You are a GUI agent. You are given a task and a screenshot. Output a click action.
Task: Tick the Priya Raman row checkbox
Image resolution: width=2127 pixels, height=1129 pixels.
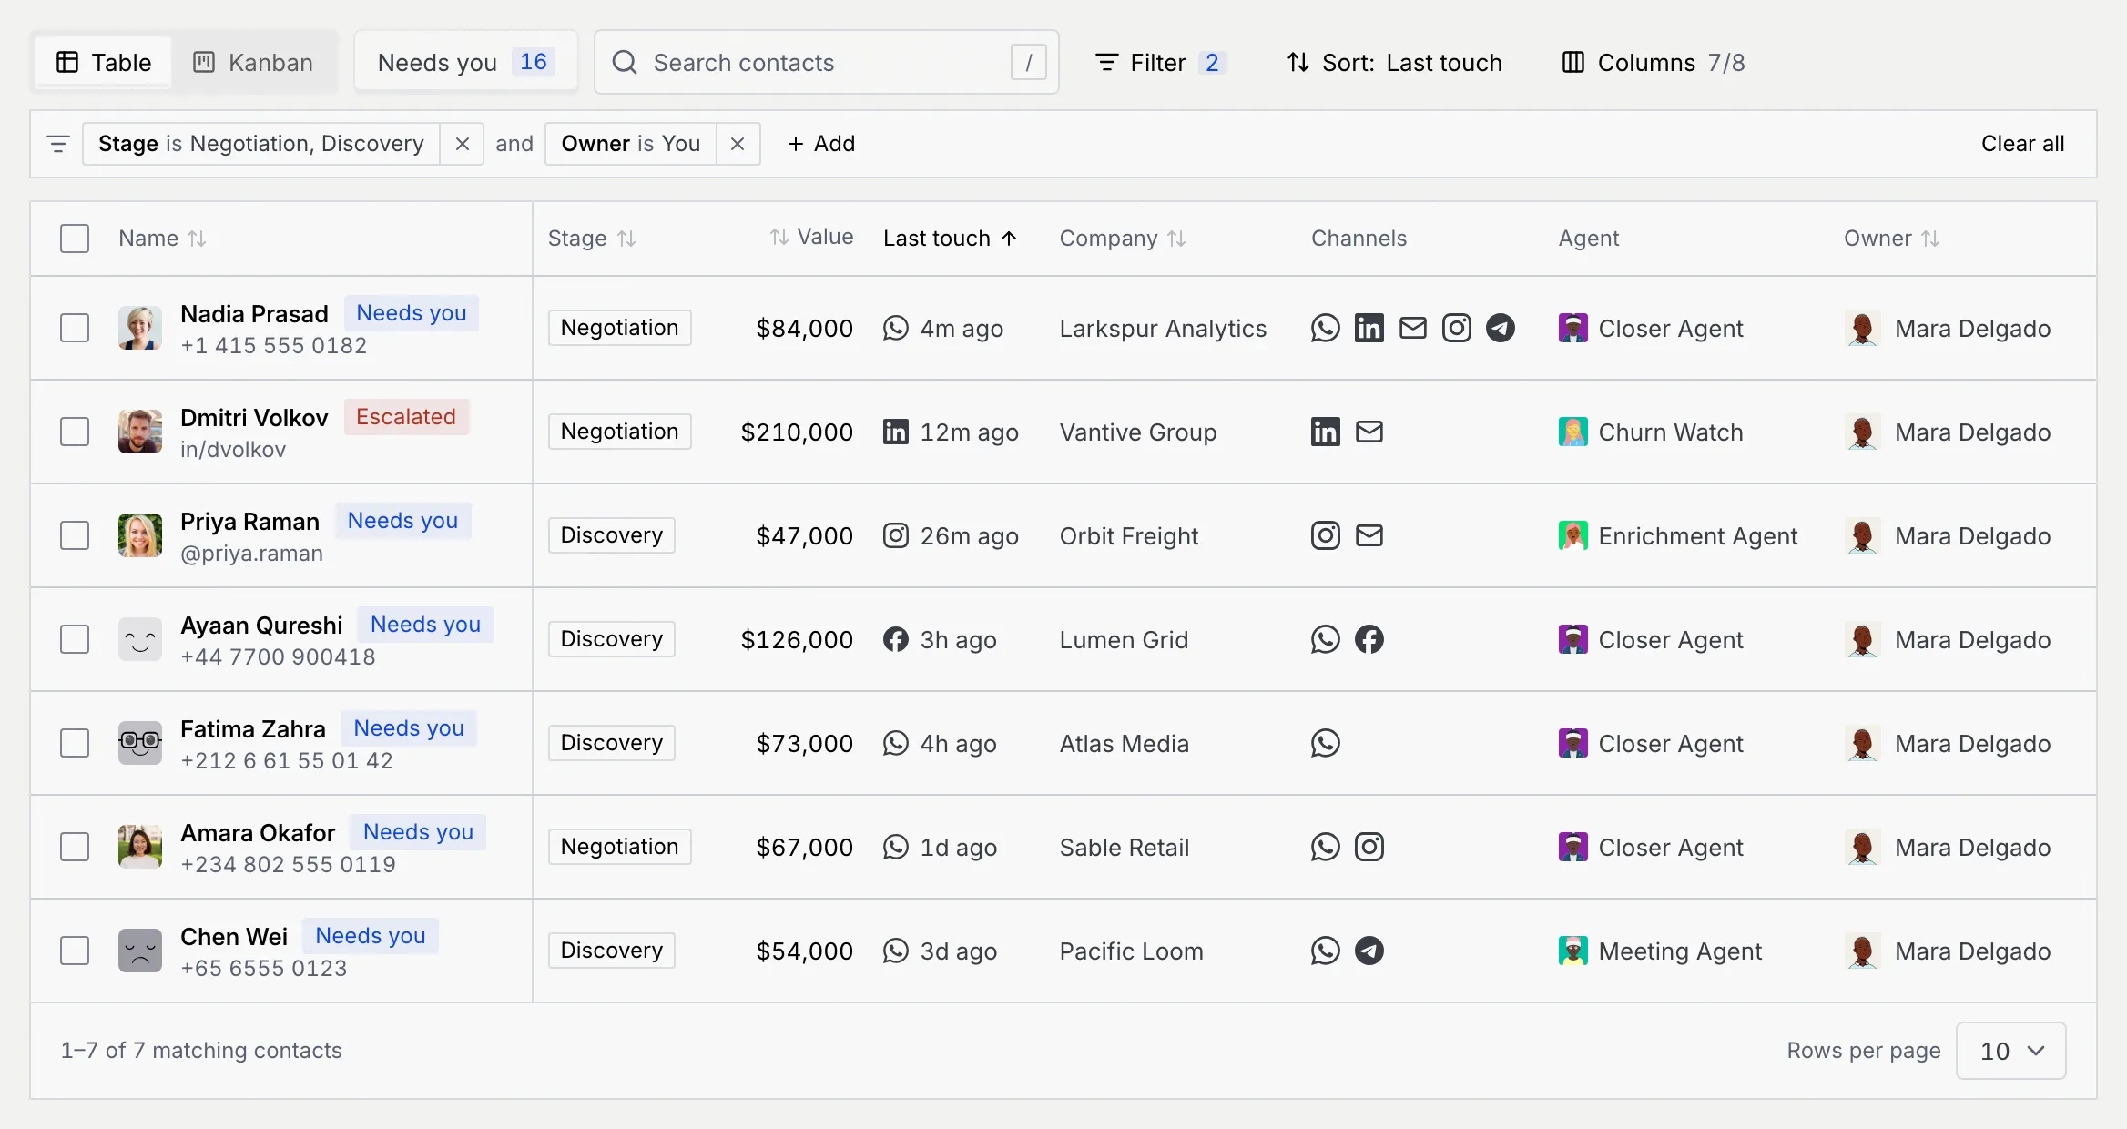75,535
